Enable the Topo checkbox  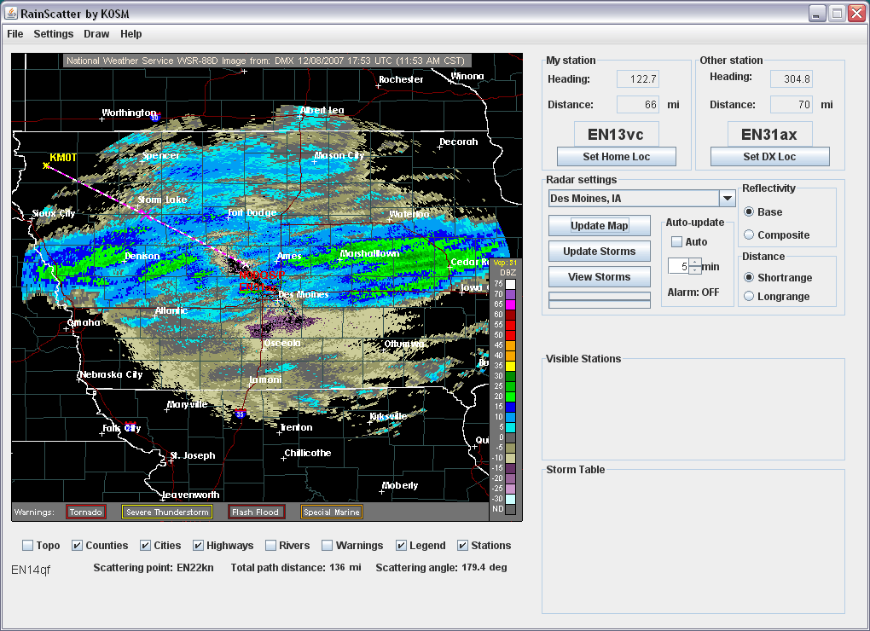28,546
